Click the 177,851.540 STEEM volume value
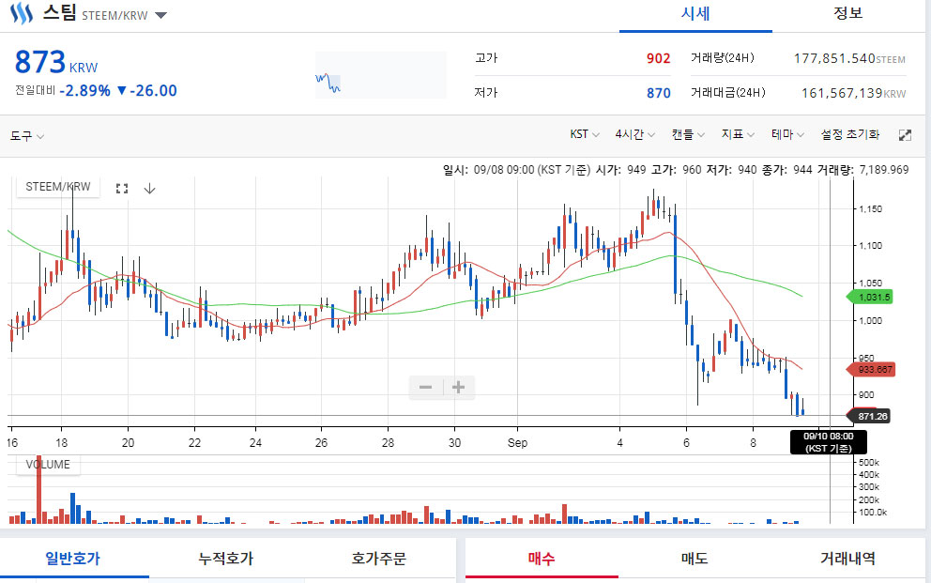The height and width of the screenshot is (583, 931). [849, 58]
